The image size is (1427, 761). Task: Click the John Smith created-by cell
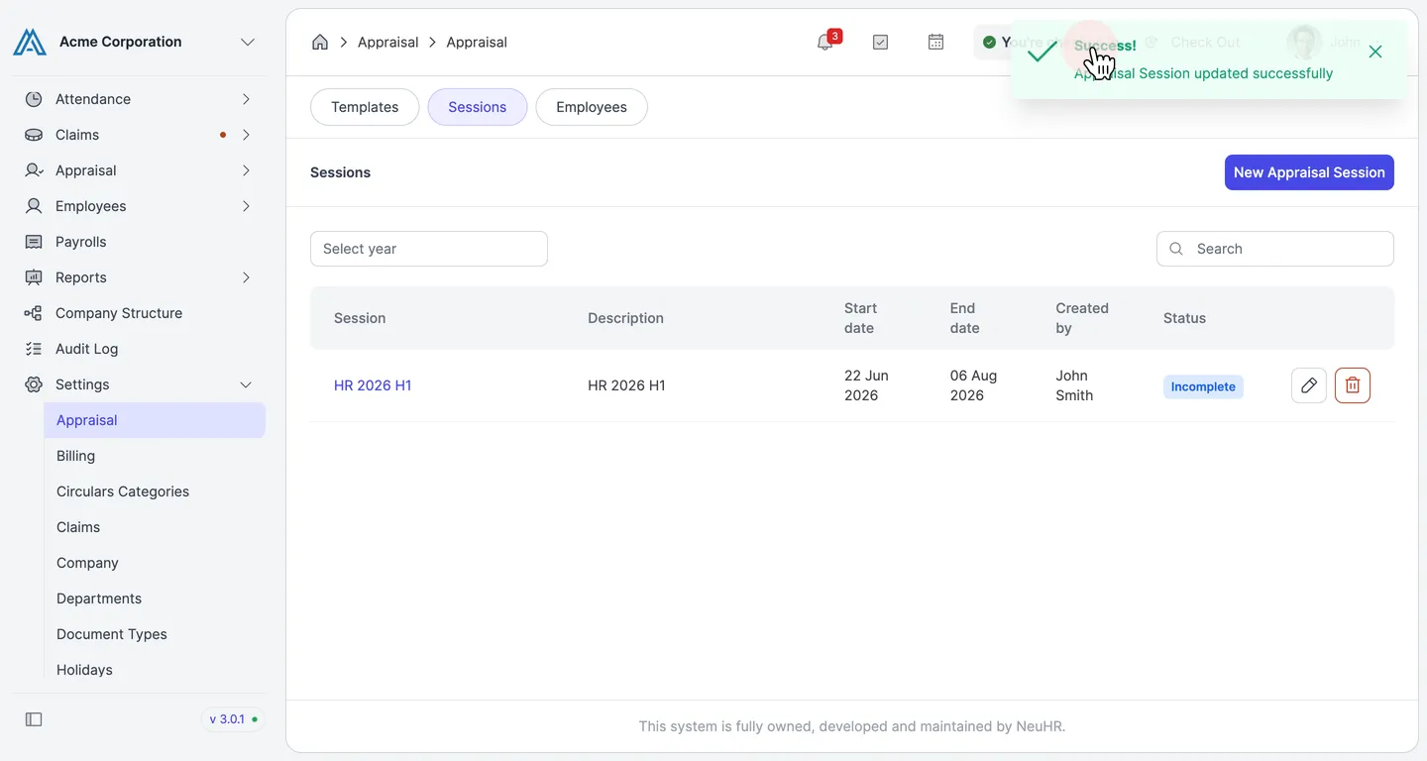tap(1074, 385)
